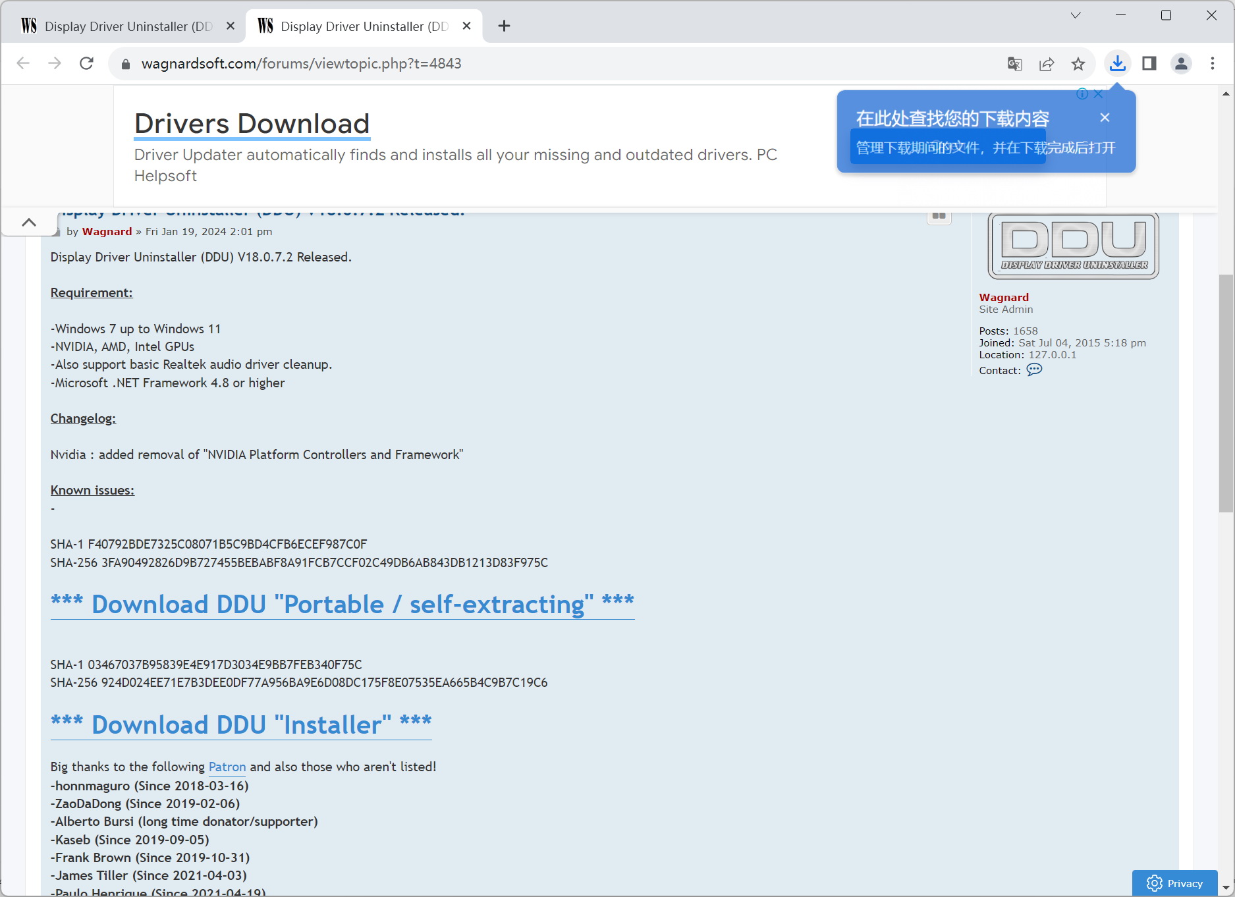Click "-honnmaguro (Since 2018-03-16)" line

coord(150,786)
